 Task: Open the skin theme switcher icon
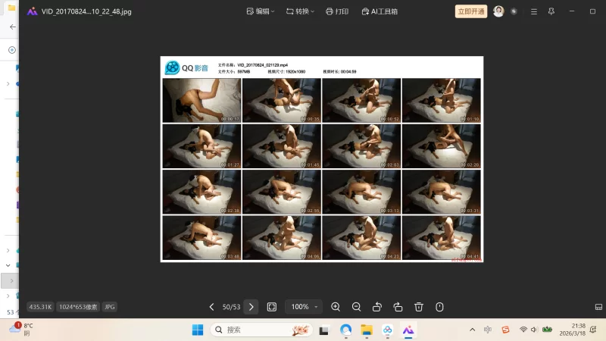point(514,11)
